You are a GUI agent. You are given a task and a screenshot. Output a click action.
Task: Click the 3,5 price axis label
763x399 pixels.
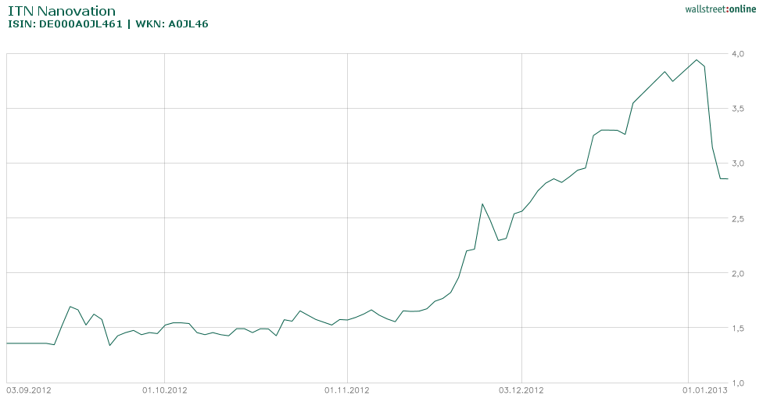pos(737,109)
